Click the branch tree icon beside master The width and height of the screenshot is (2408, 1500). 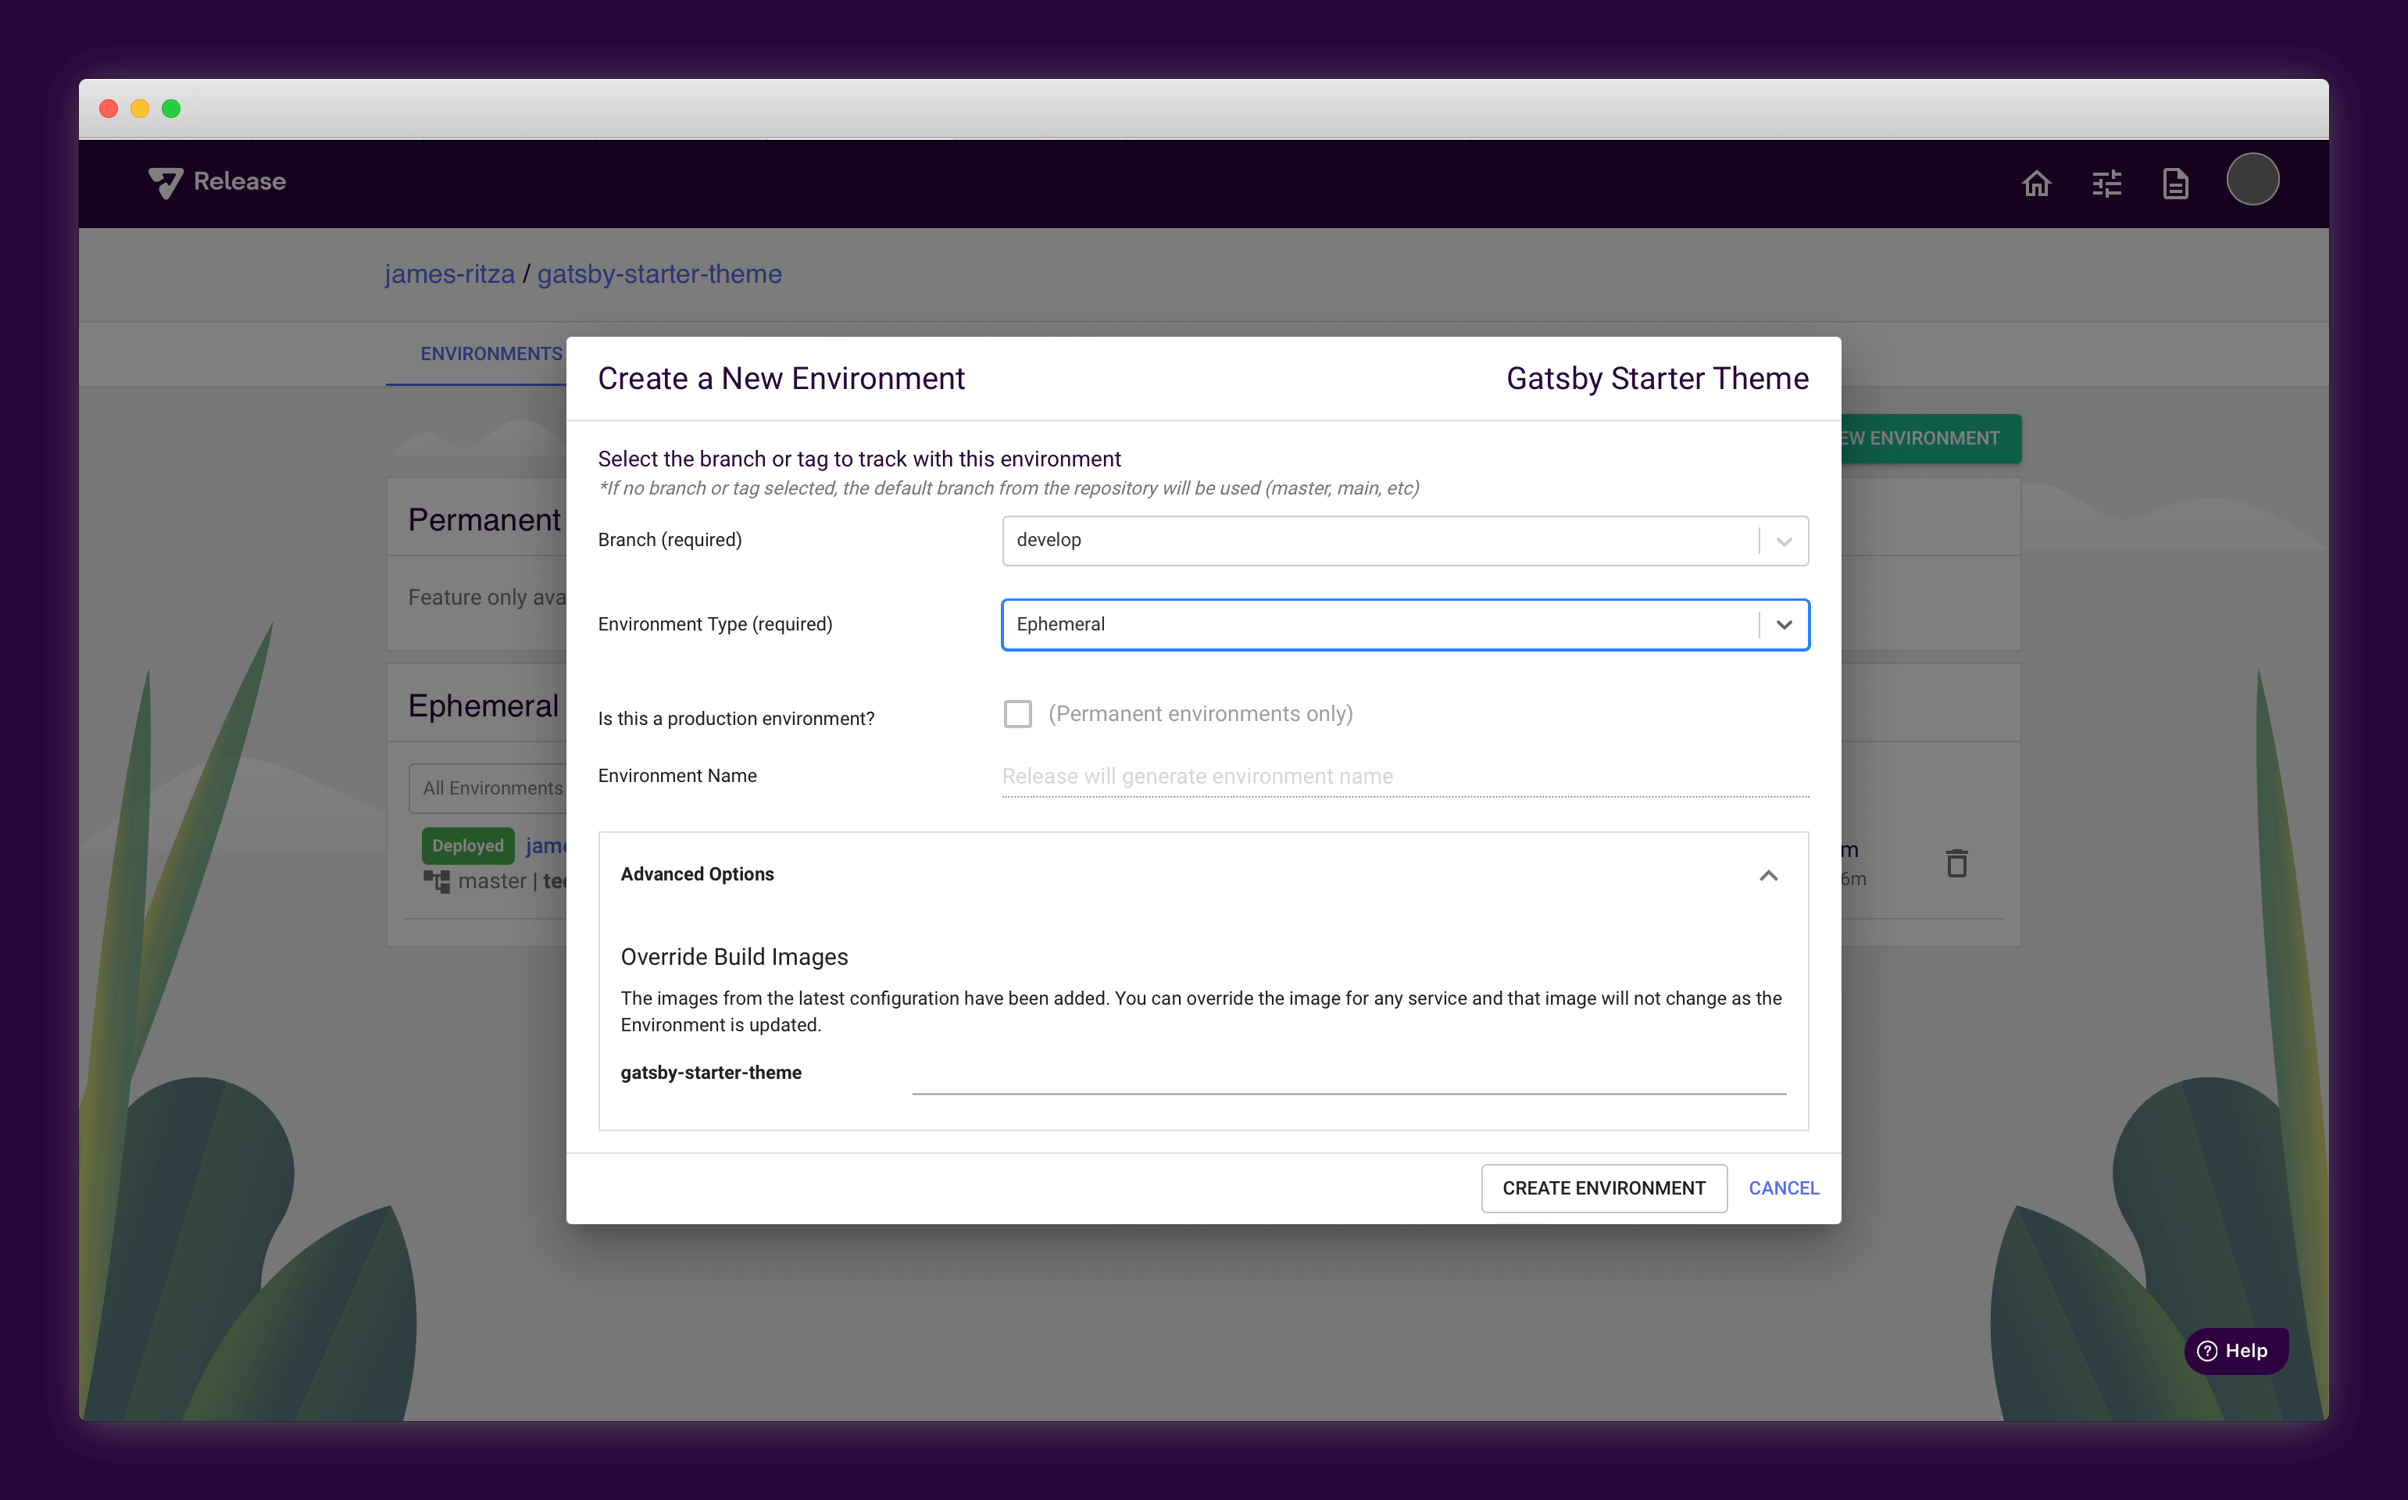437,881
